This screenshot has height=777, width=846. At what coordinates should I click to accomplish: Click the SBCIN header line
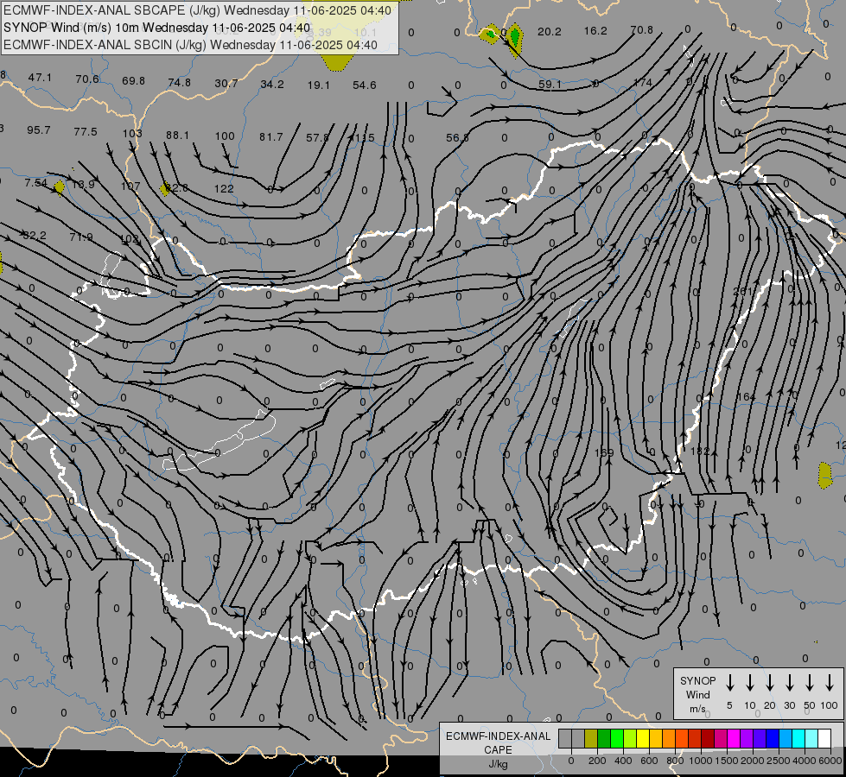(x=190, y=45)
